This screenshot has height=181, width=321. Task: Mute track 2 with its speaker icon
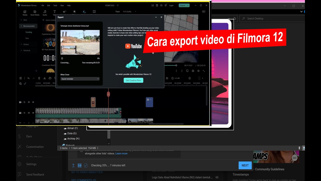pyautogui.click(x=29, y=113)
